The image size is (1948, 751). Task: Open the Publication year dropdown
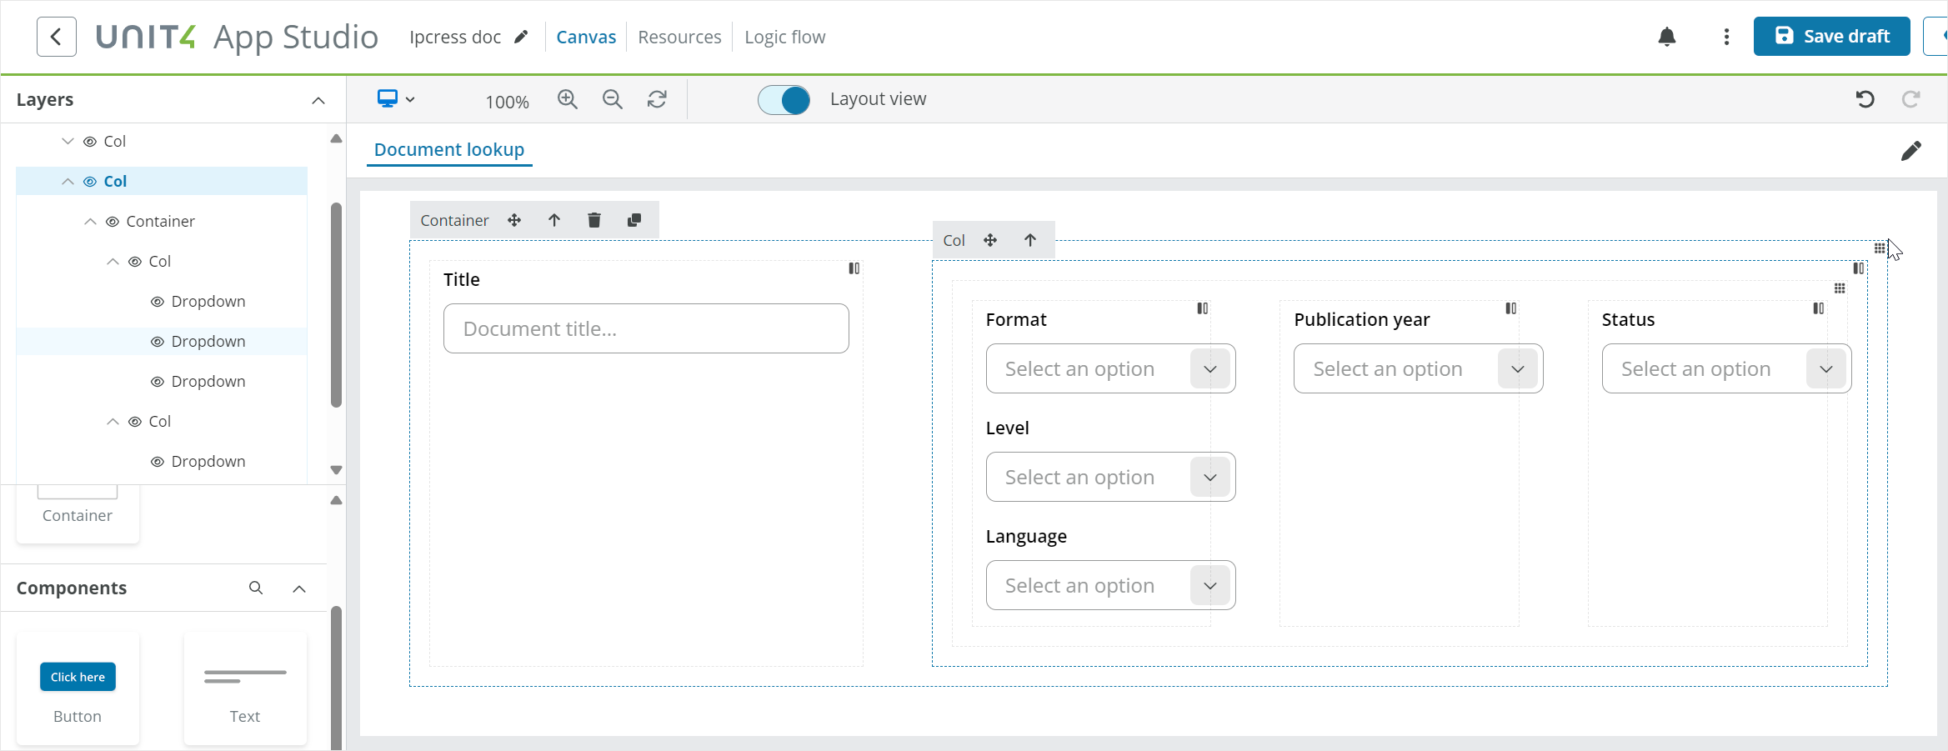[x=1417, y=368]
